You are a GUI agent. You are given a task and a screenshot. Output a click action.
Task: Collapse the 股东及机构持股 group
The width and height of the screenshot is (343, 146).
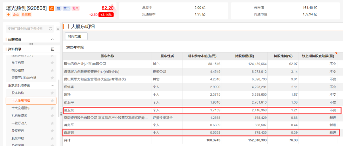pos(52,86)
